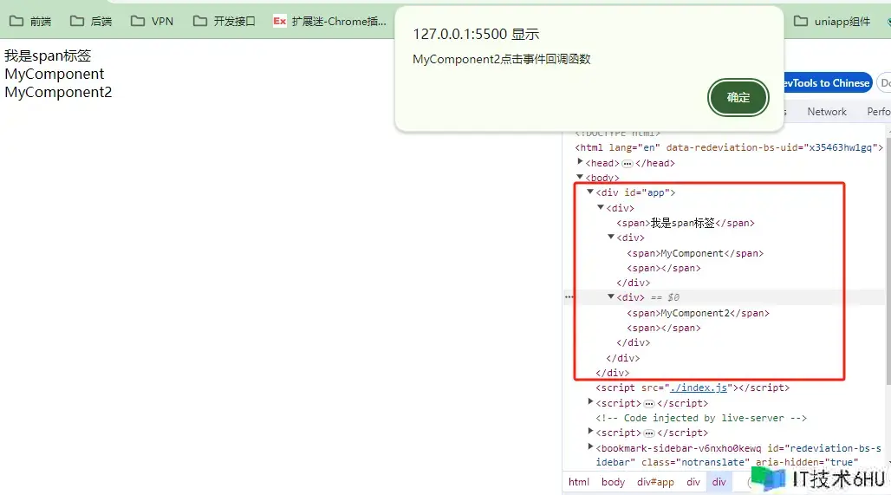Click the three-dot gutter beside selected div
Screen dimensions: 891x495
pyautogui.click(x=569, y=297)
